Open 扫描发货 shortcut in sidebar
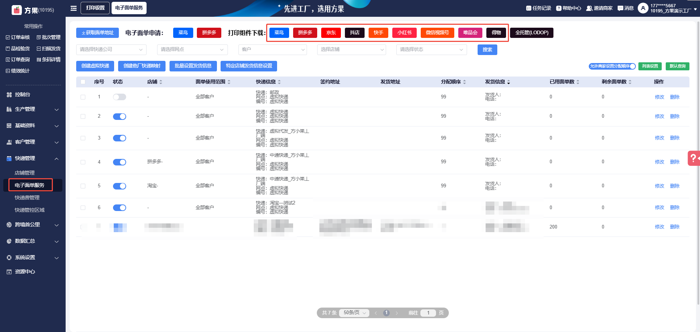700x332 pixels. coord(48,48)
